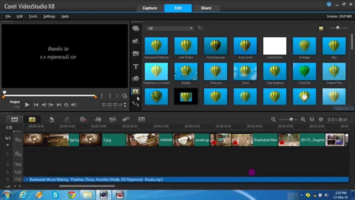Toggle the Title track button
The width and height of the screenshot is (355, 200).
point(18,165)
